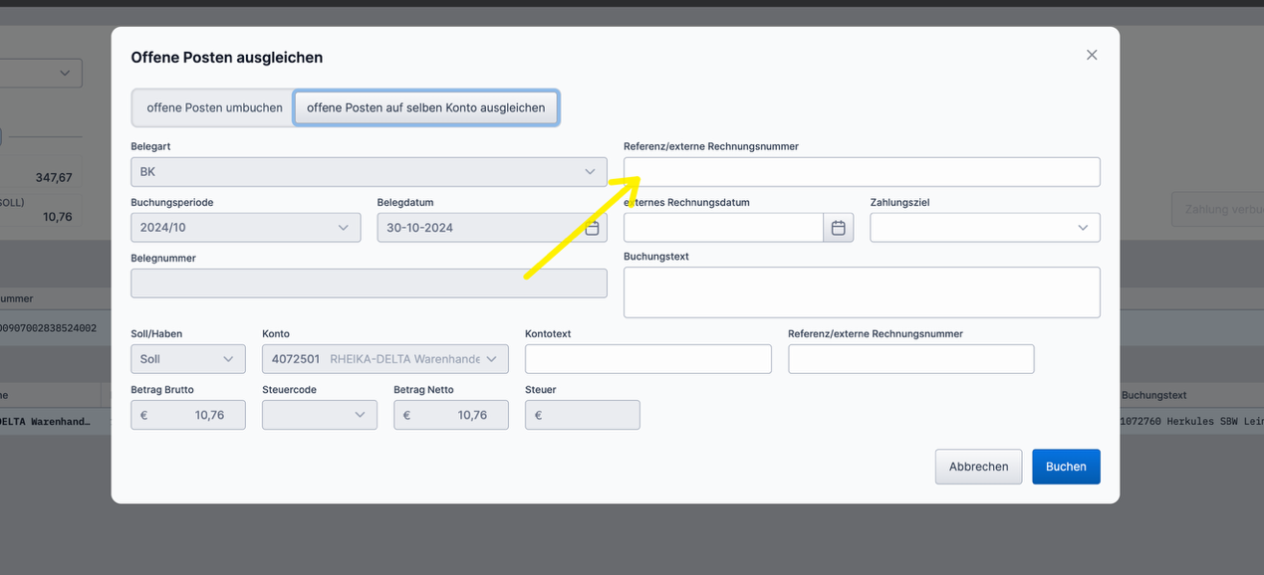The image size is (1264, 575).
Task: Open the calendar picker for externes Rechnungsdatum
Action: (x=839, y=227)
